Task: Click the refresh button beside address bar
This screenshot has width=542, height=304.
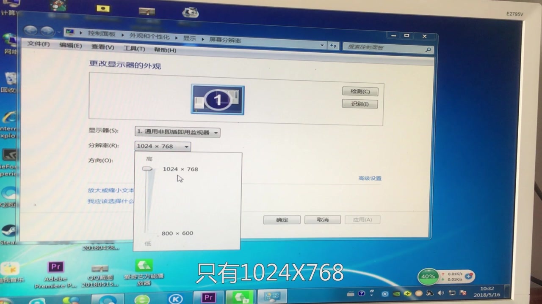Action: click(x=334, y=46)
